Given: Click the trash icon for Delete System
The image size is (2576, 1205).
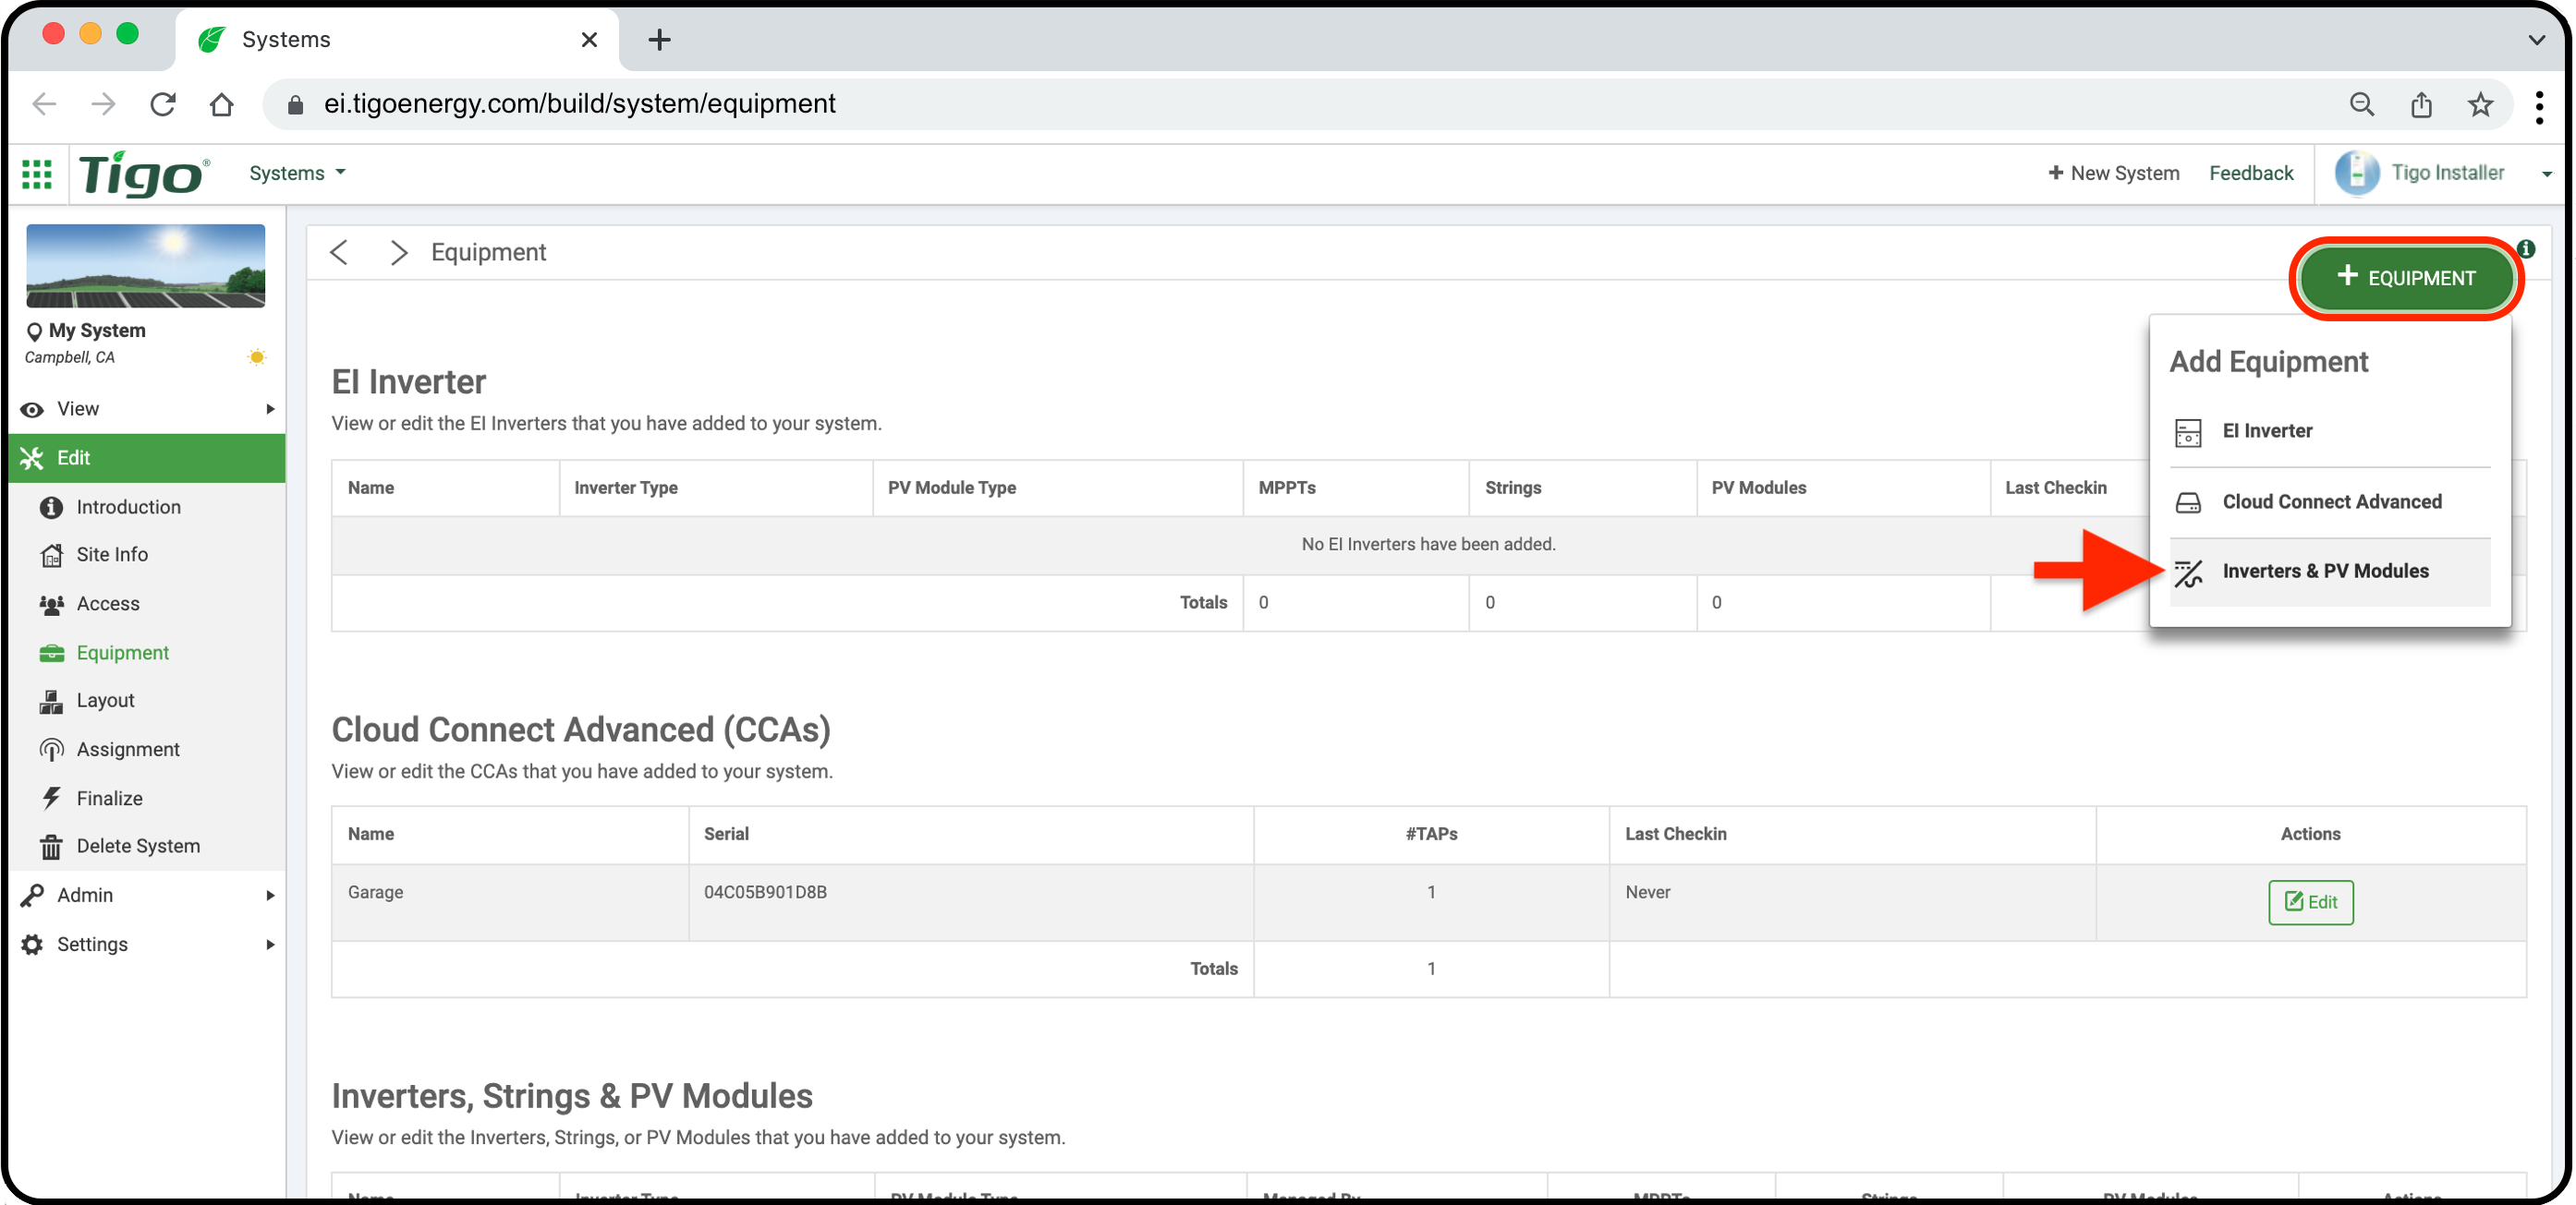Looking at the screenshot, I should 51,847.
